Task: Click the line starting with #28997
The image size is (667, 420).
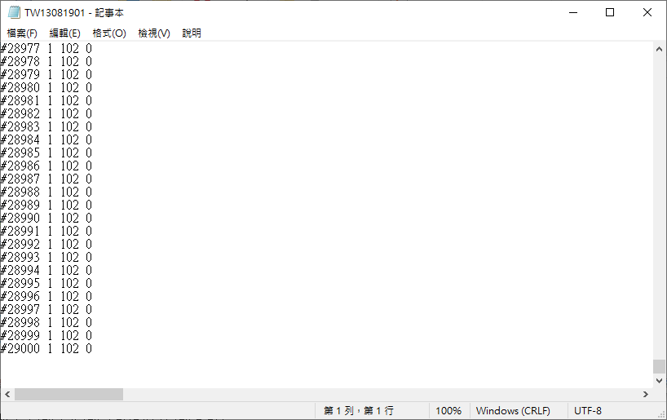Action: (x=46, y=310)
